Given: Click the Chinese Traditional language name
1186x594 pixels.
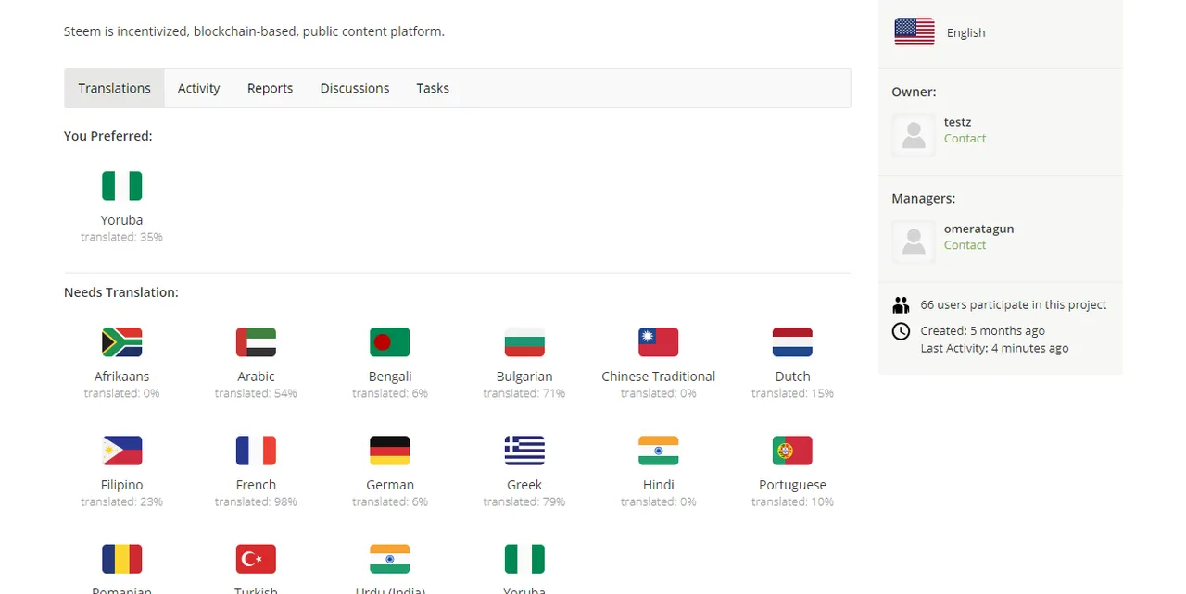Looking at the screenshot, I should [x=659, y=377].
